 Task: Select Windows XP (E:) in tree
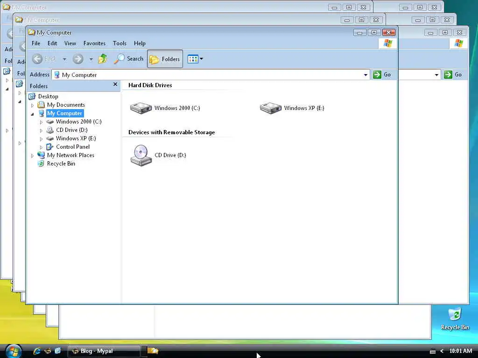click(x=76, y=138)
